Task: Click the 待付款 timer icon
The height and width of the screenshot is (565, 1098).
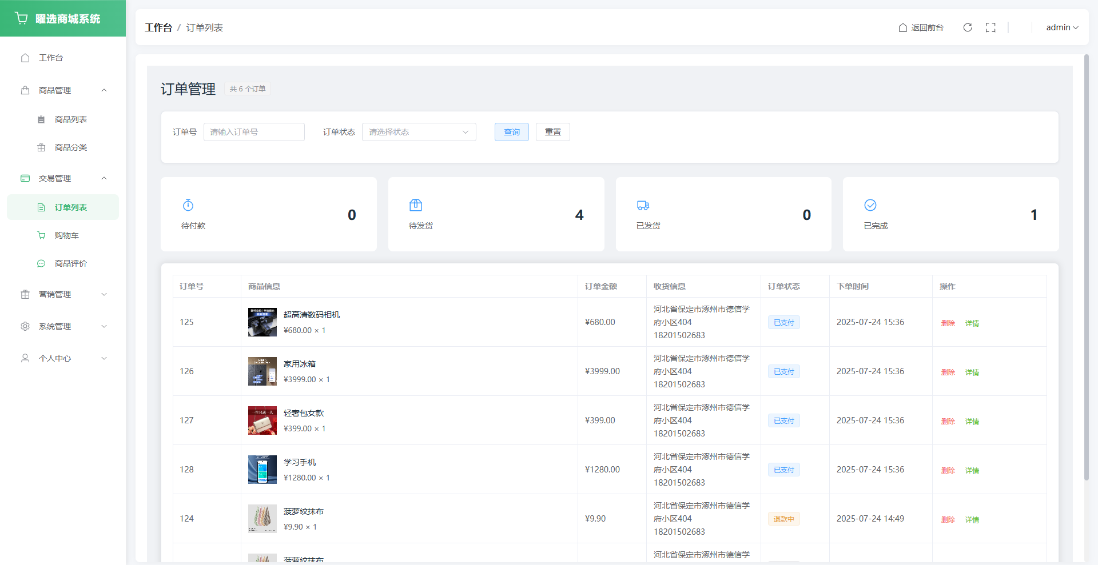Action: [188, 205]
